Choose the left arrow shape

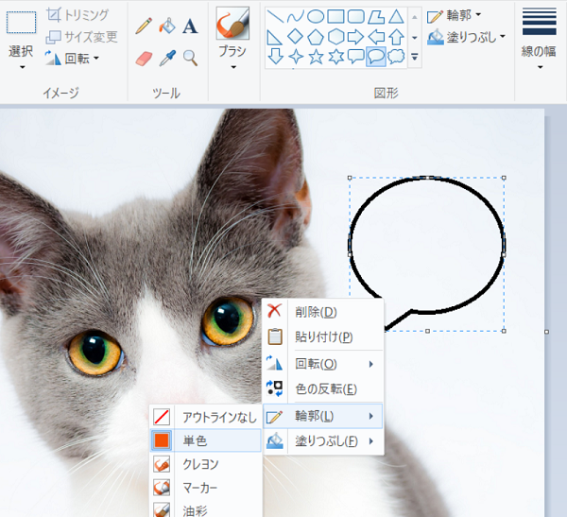click(x=376, y=37)
